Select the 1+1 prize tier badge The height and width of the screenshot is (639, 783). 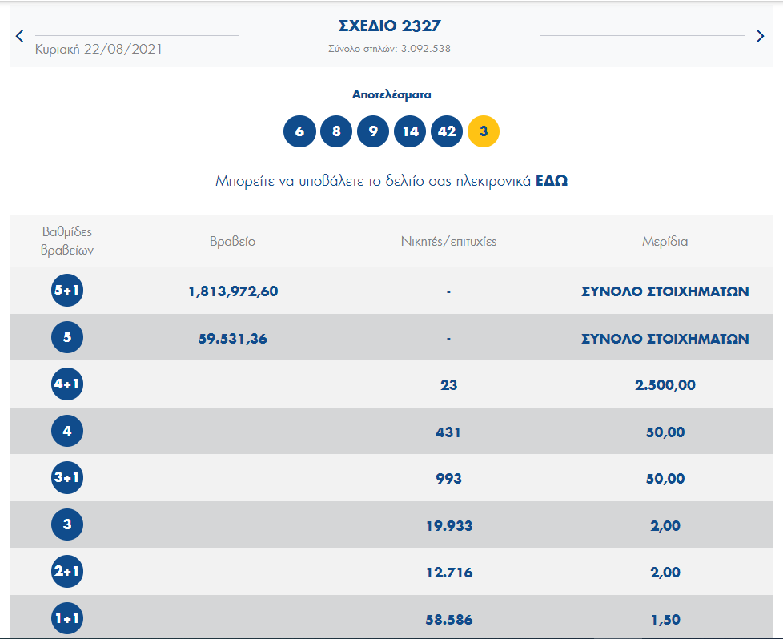pos(67,618)
